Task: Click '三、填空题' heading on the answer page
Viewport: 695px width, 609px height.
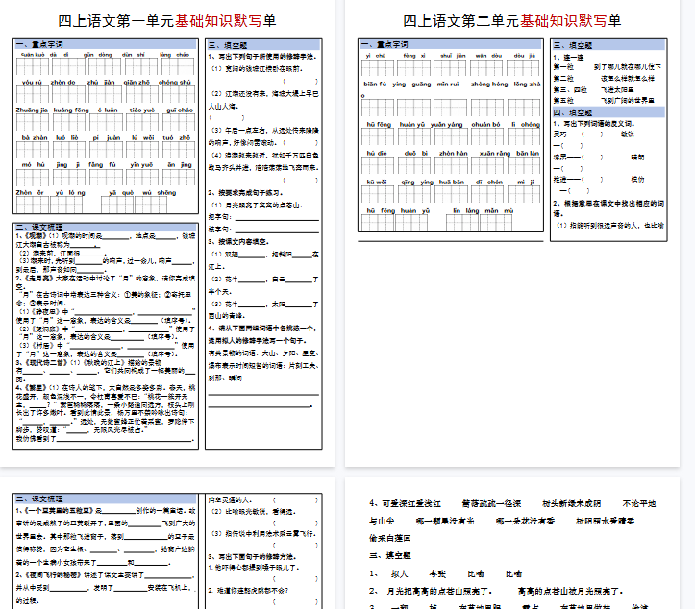Action: (x=390, y=555)
